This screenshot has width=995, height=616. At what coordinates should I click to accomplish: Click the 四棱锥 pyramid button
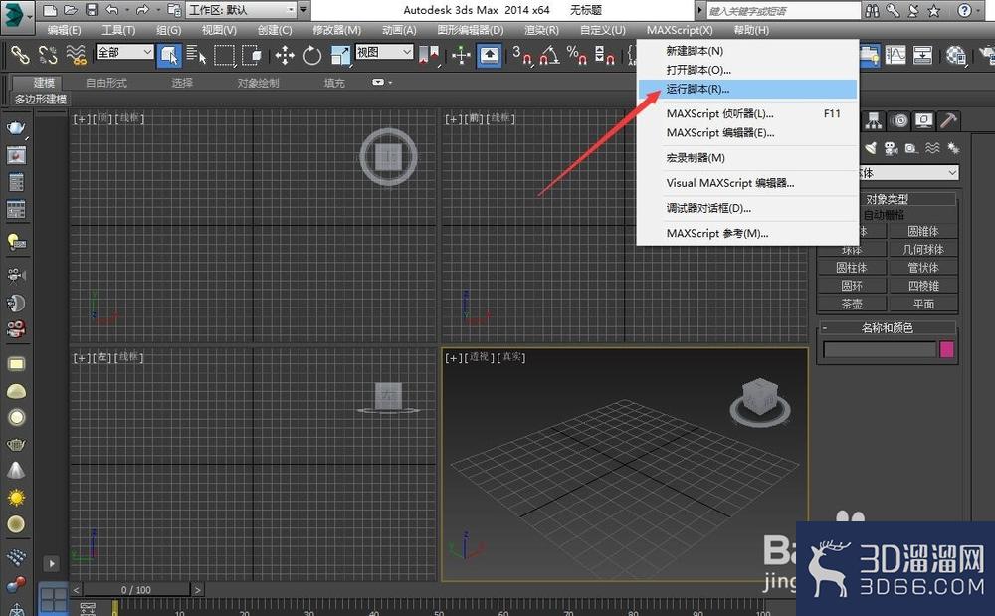[x=922, y=287]
